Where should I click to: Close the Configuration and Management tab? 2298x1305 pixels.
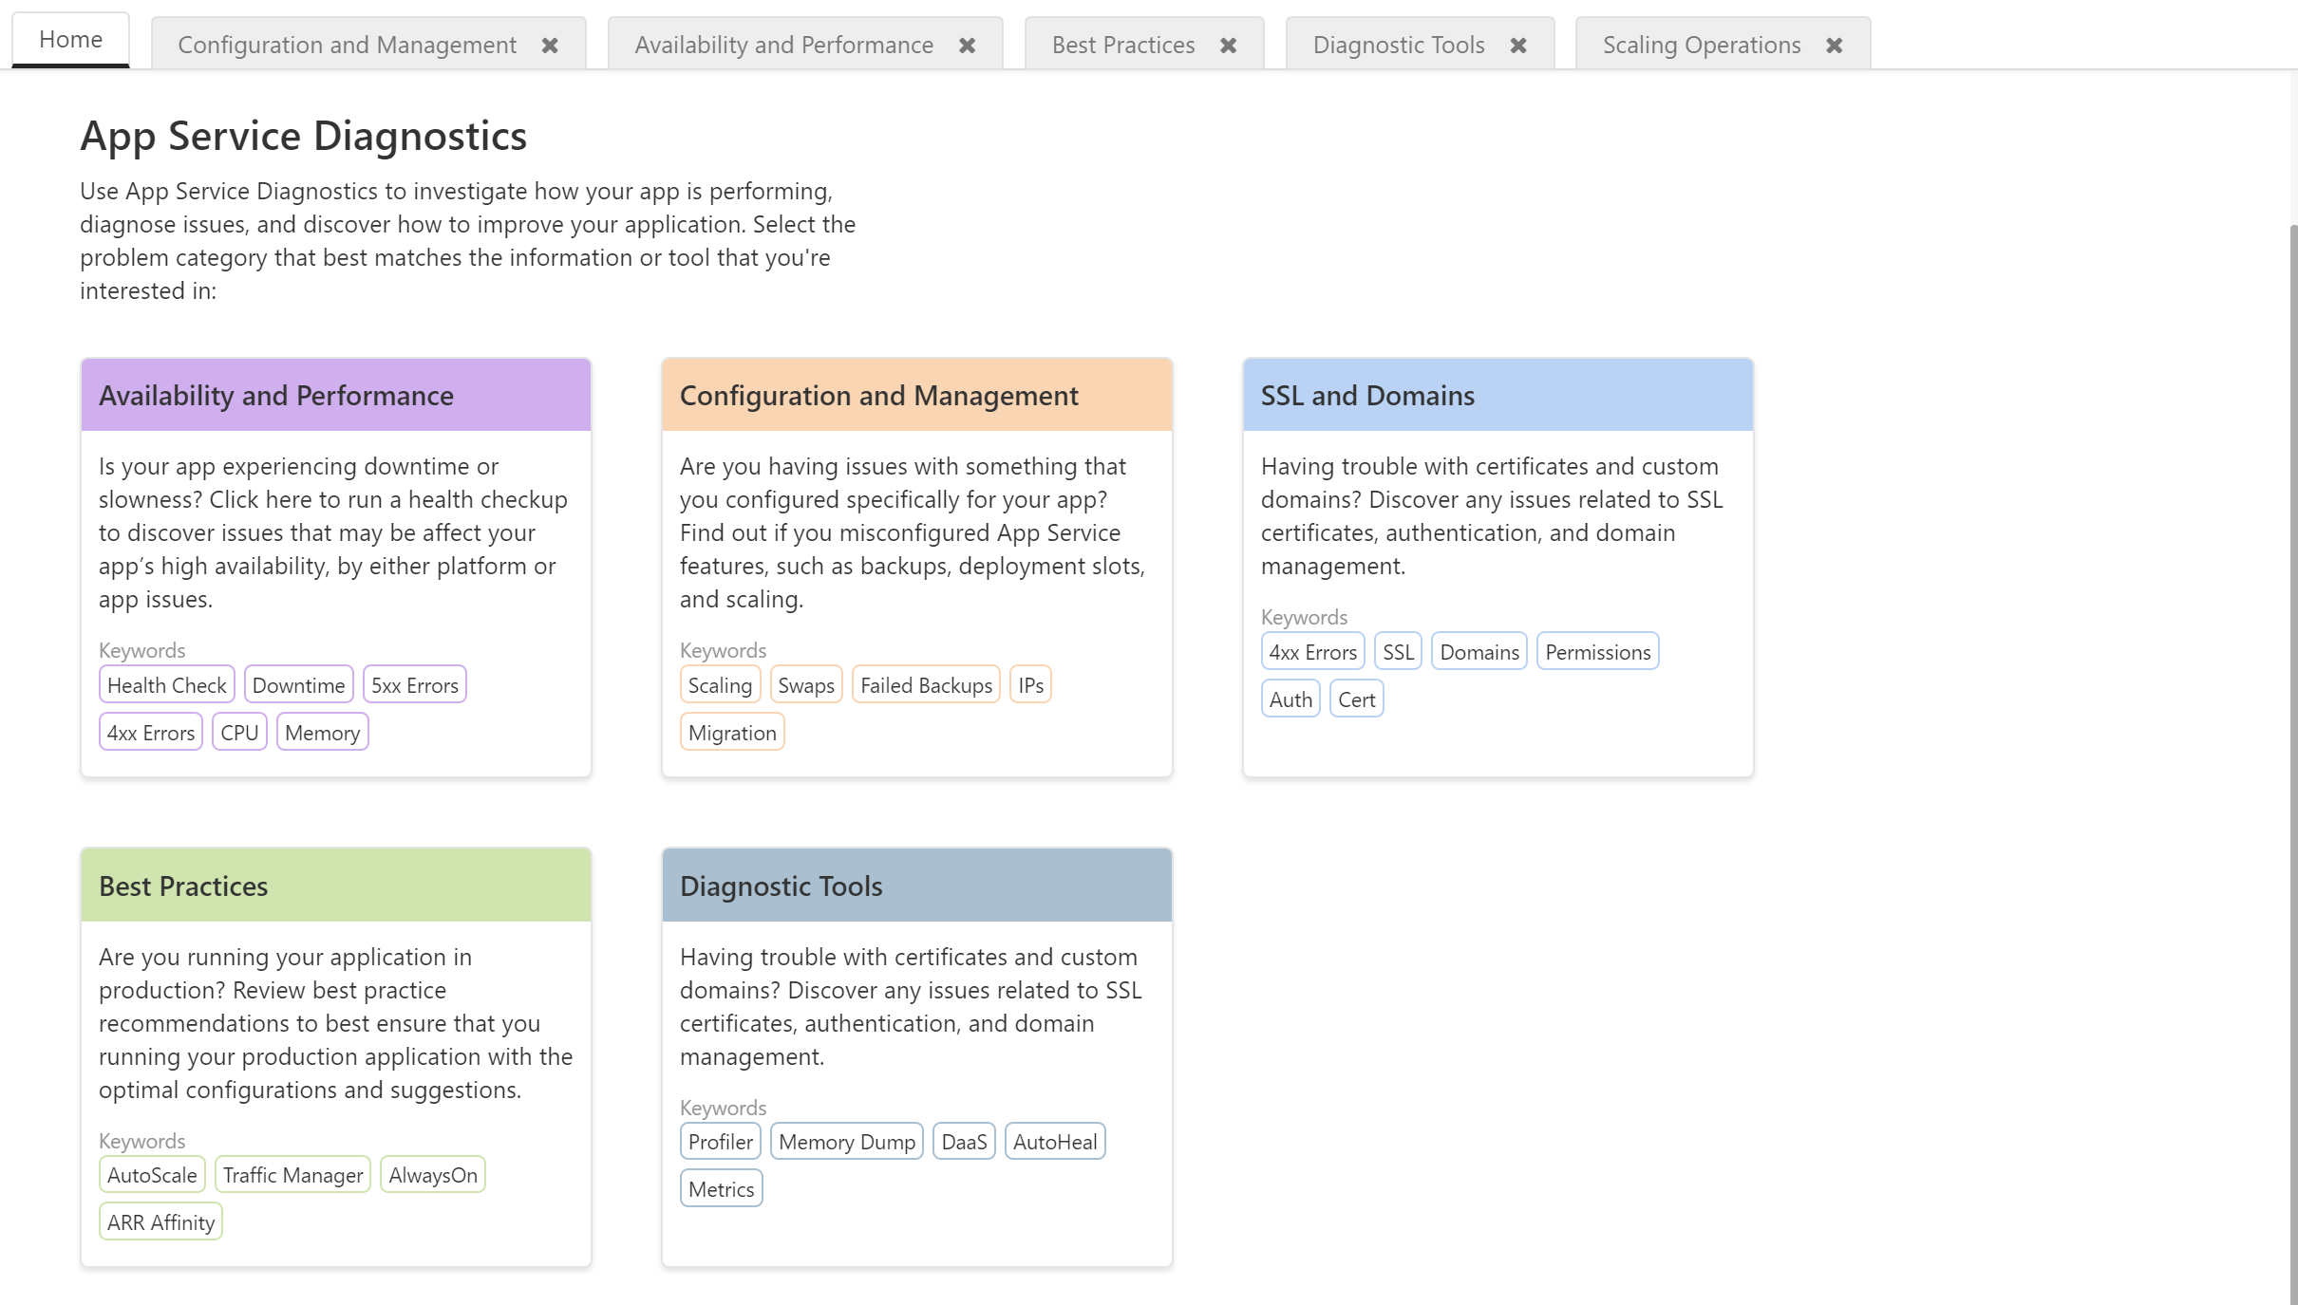click(550, 46)
